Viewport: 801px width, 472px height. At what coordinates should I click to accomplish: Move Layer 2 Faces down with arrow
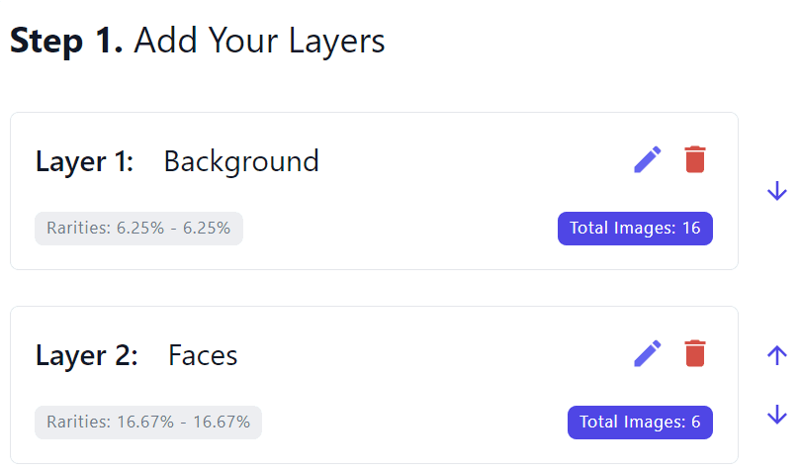[776, 415]
